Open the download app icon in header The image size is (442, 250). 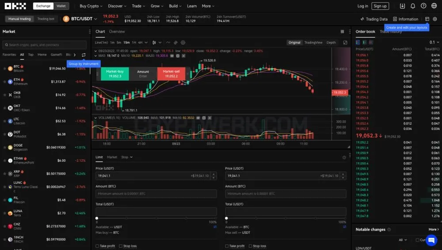click(402, 6)
